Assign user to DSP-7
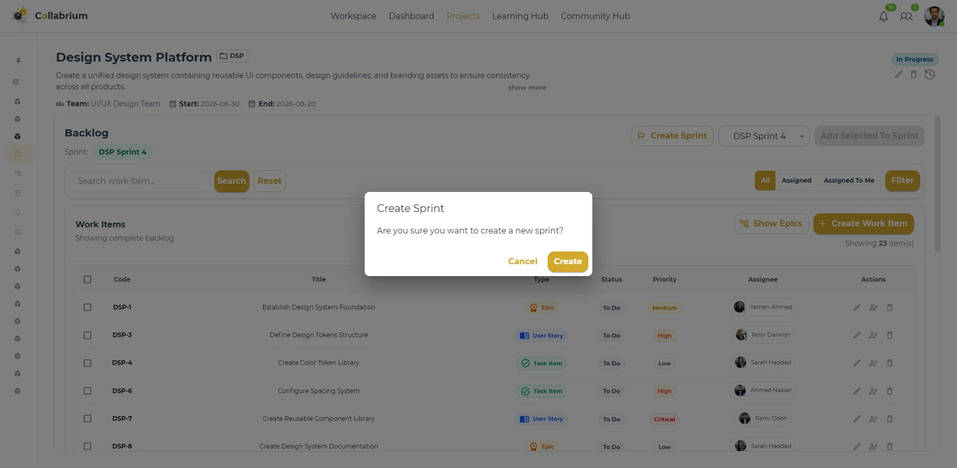The image size is (957, 468). (873, 419)
